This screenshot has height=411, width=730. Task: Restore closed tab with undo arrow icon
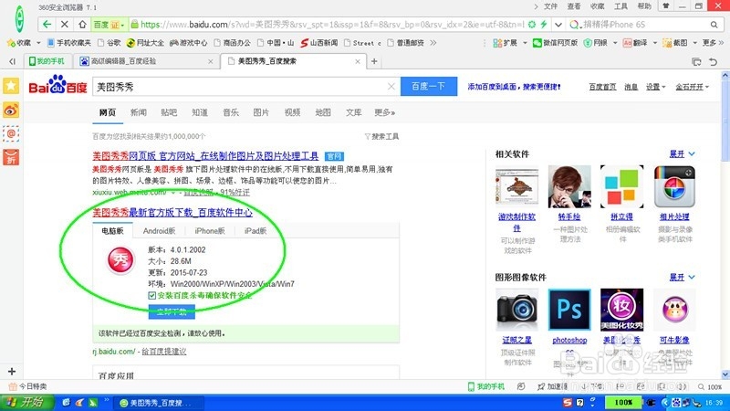713,61
